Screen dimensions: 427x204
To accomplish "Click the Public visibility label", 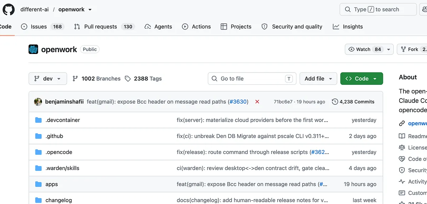I will pyautogui.click(x=90, y=49).
